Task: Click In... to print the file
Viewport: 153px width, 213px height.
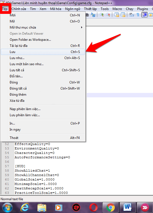Action: pyautogui.click(x=43, y=123)
